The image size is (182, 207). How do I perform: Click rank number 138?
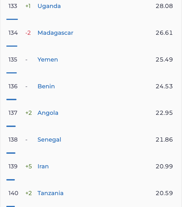point(13,140)
